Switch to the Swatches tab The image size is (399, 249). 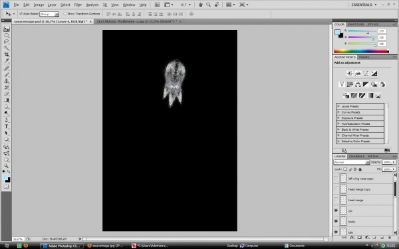click(356, 25)
